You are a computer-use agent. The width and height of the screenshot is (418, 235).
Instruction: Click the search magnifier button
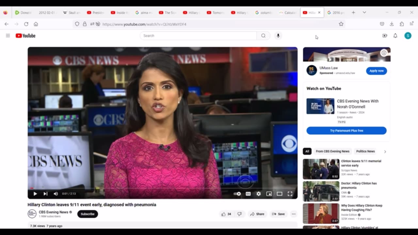tap(263, 36)
